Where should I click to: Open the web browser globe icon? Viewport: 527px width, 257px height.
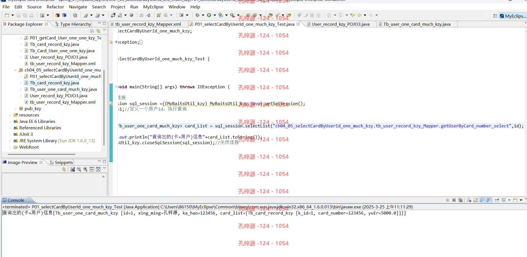click(131, 15)
